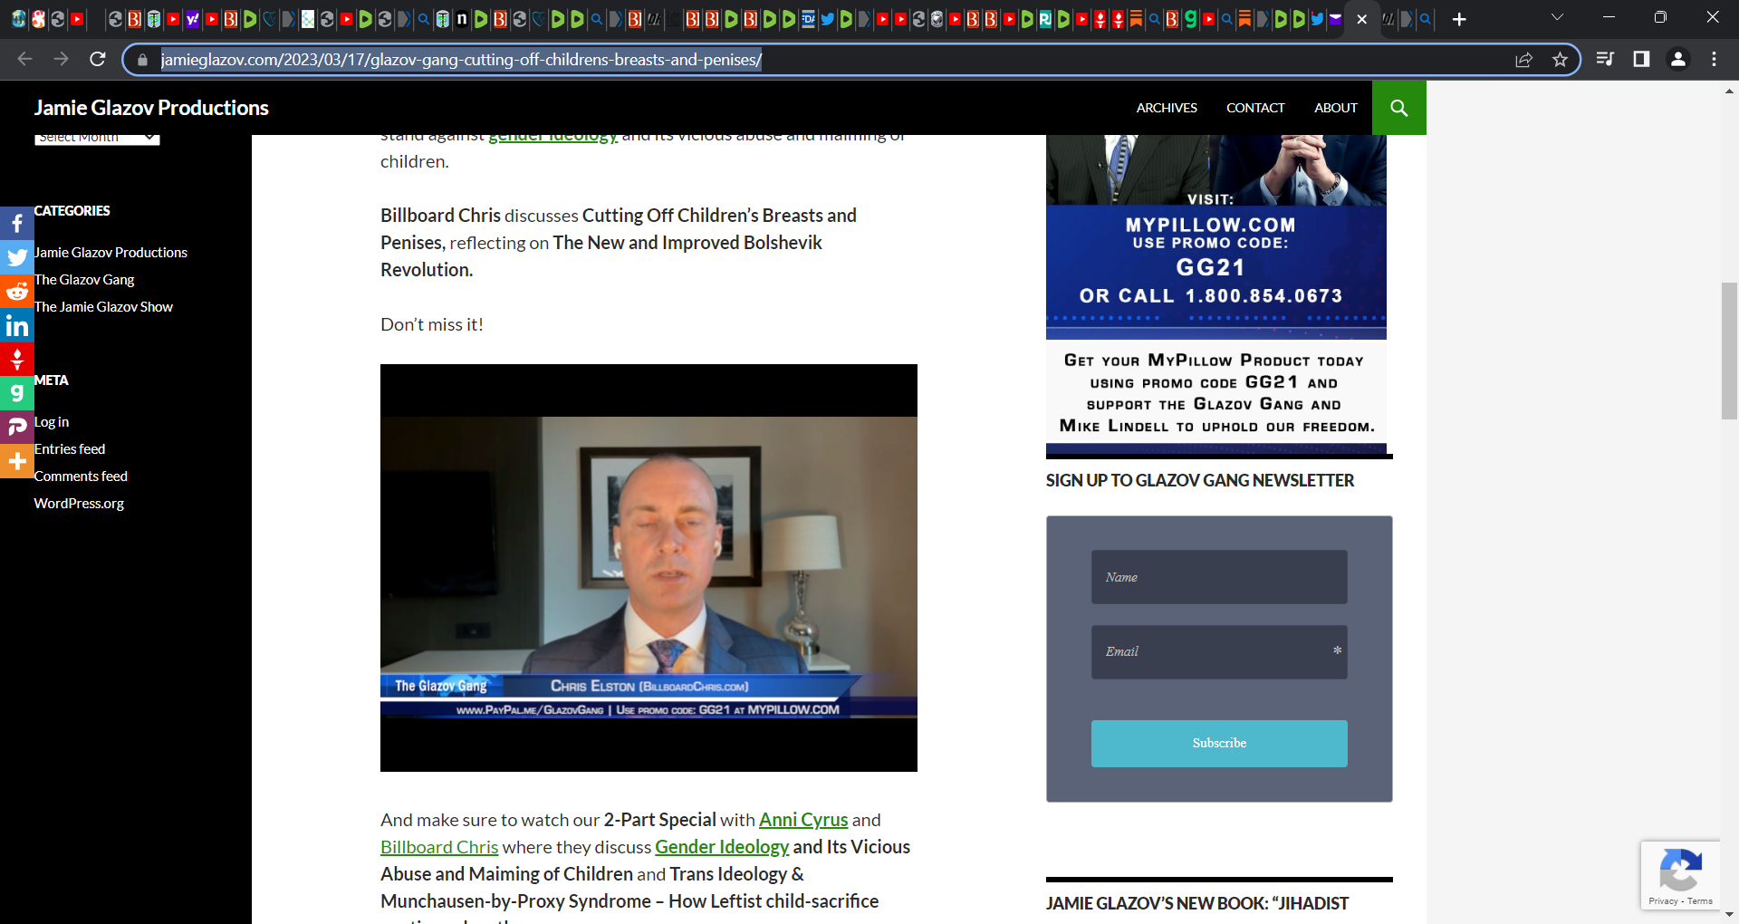The width and height of the screenshot is (1739, 924).
Task: Share via the Reddit sidebar icon
Action: (x=16, y=292)
